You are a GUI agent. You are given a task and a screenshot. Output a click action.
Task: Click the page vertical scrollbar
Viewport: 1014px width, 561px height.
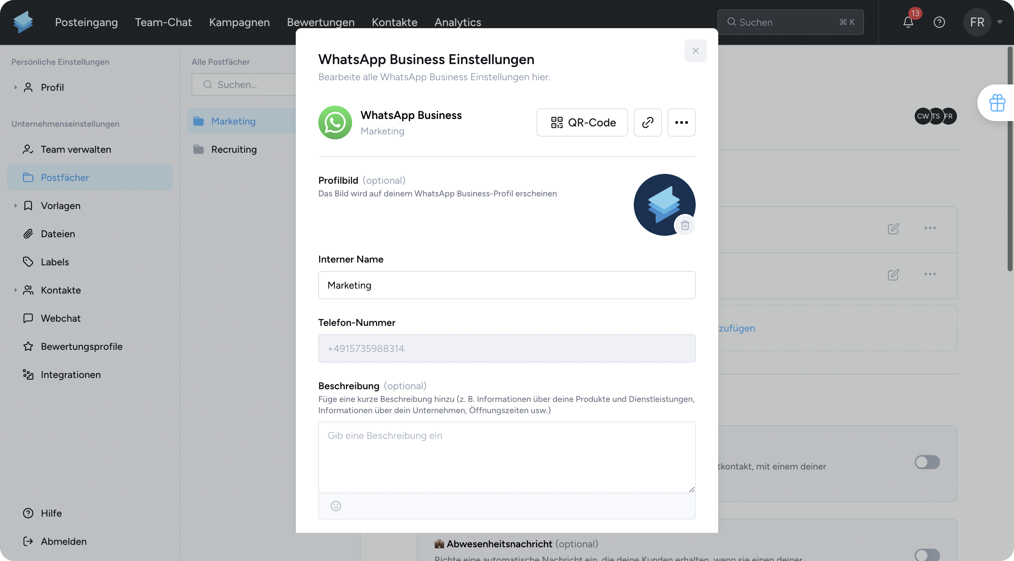(1010, 157)
